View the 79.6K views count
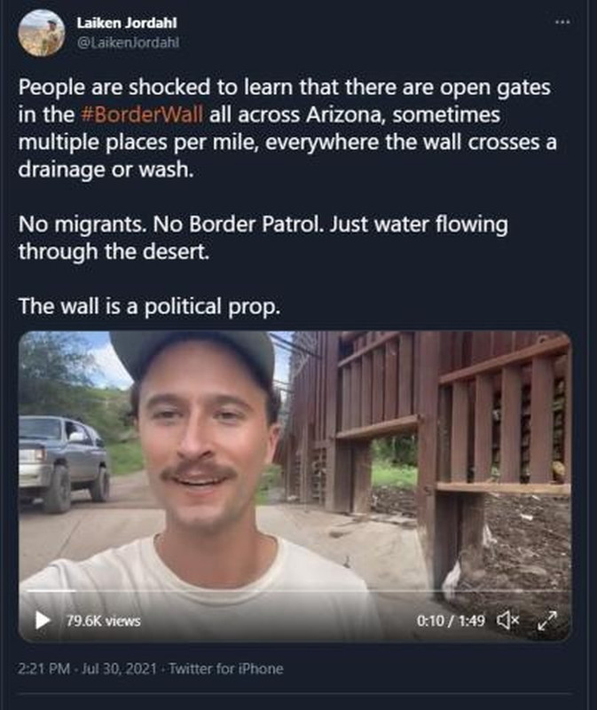The height and width of the screenshot is (710, 597). tap(103, 620)
